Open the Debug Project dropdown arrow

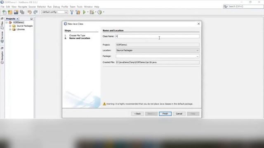pyautogui.click(x=95, y=12)
